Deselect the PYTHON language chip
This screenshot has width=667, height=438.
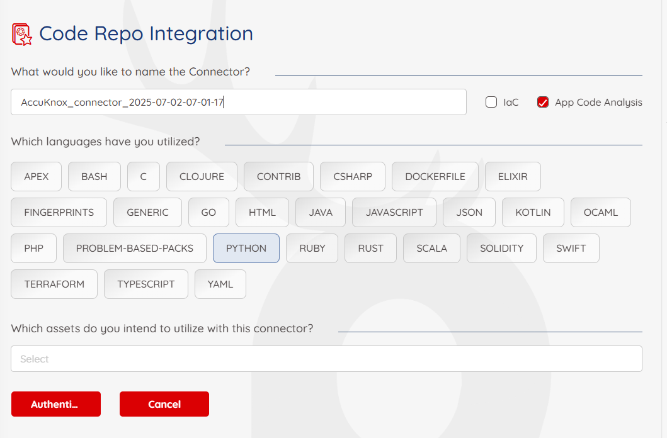click(246, 248)
